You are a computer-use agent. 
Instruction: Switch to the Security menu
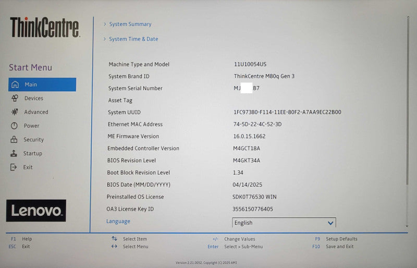tap(33, 139)
